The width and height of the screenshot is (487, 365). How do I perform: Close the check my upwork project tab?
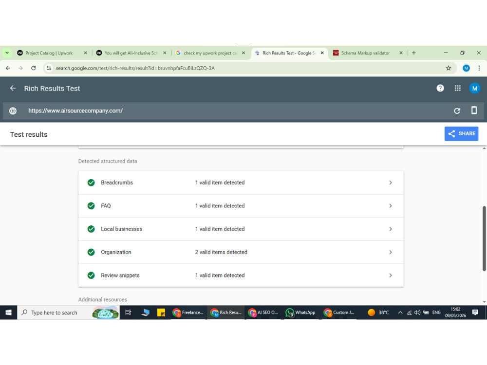243,53
